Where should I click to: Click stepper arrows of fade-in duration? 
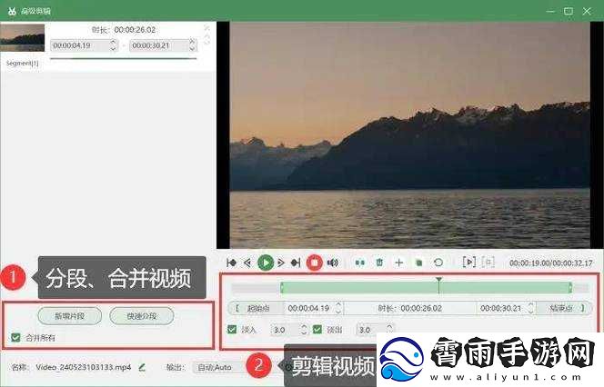(x=304, y=330)
